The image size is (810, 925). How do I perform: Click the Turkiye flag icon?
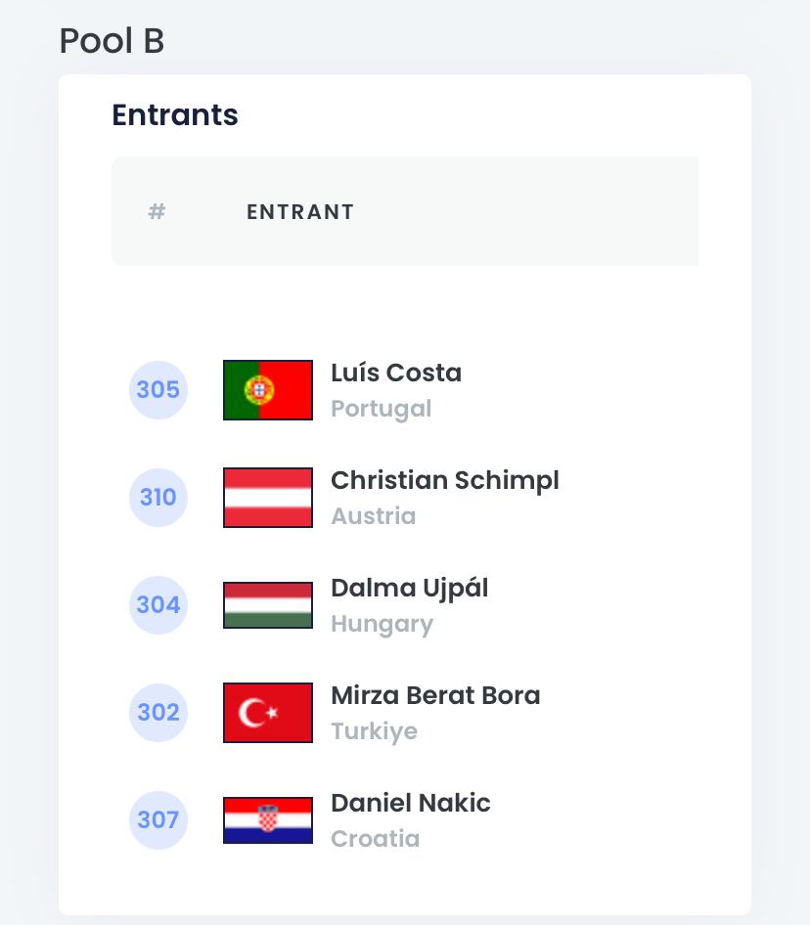[268, 713]
